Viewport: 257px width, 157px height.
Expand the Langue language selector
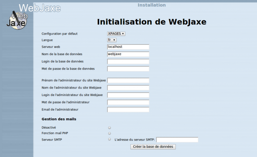(x=112, y=40)
